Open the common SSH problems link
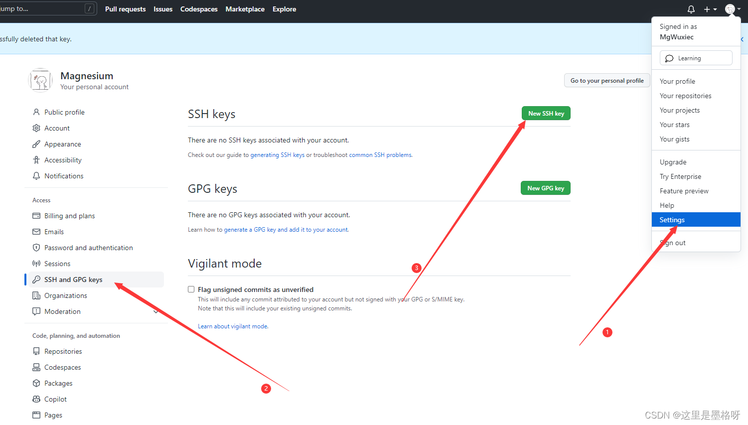The image size is (748, 425). tap(380, 155)
